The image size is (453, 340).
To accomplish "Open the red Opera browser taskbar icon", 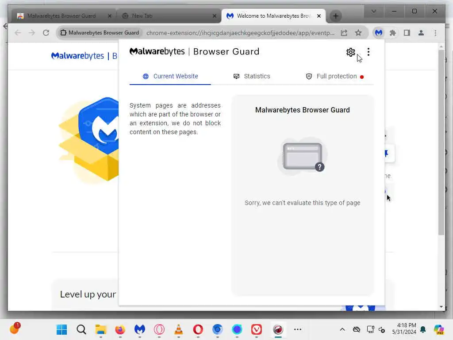I will [198, 329].
